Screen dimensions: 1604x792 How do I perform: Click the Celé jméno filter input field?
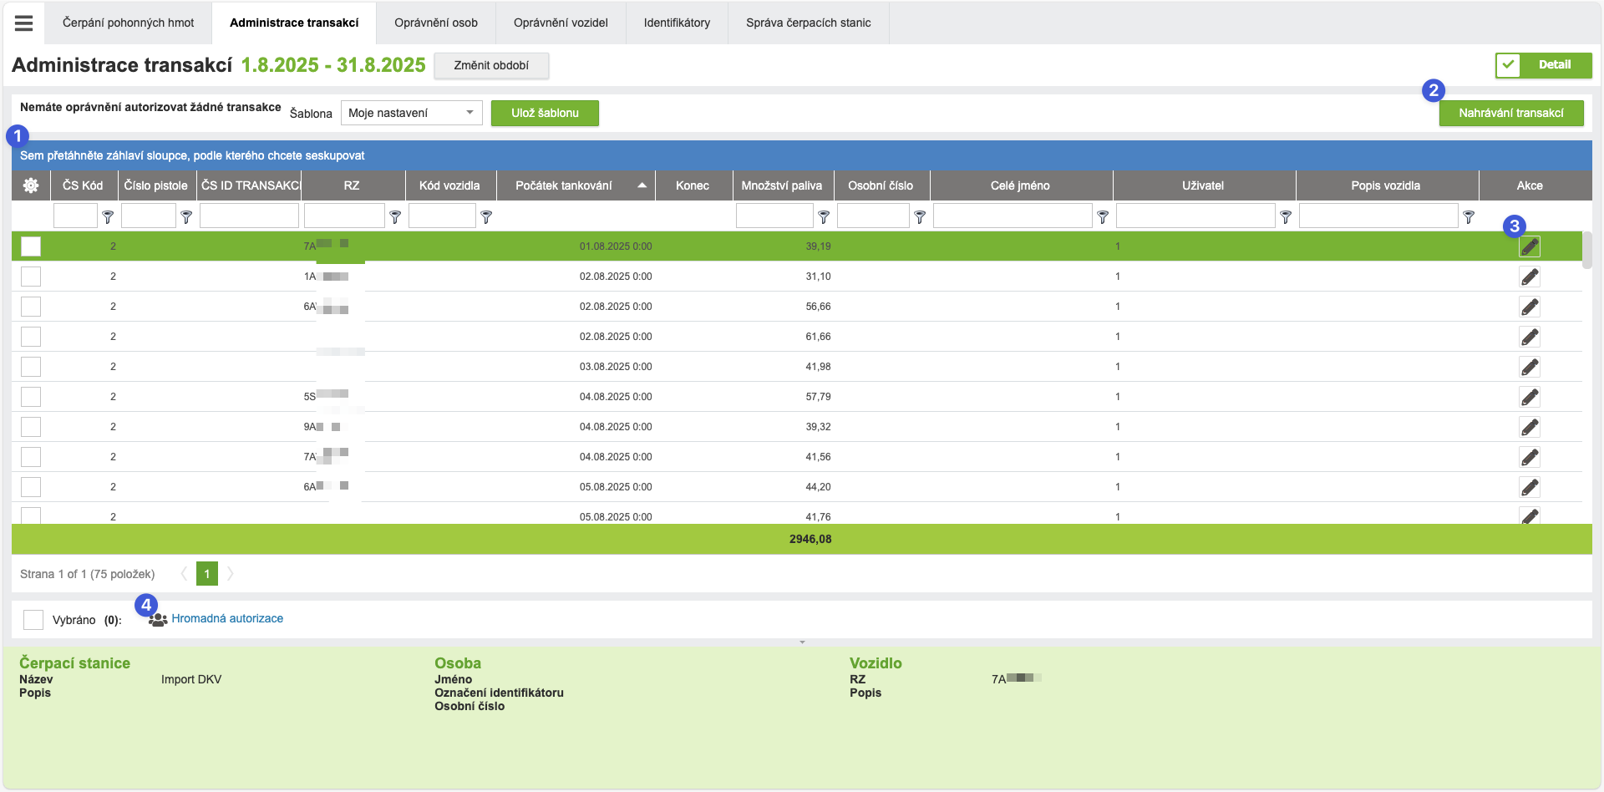point(1012,216)
